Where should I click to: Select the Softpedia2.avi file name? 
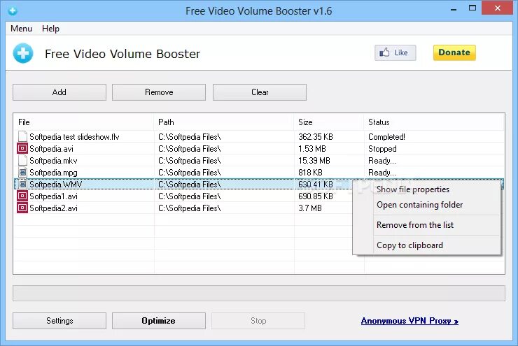pyautogui.click(x=53, y=208)
